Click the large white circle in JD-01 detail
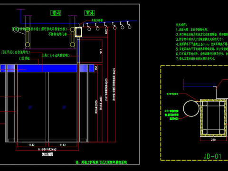This screenshot has height=171, width=228. [191, 108]
